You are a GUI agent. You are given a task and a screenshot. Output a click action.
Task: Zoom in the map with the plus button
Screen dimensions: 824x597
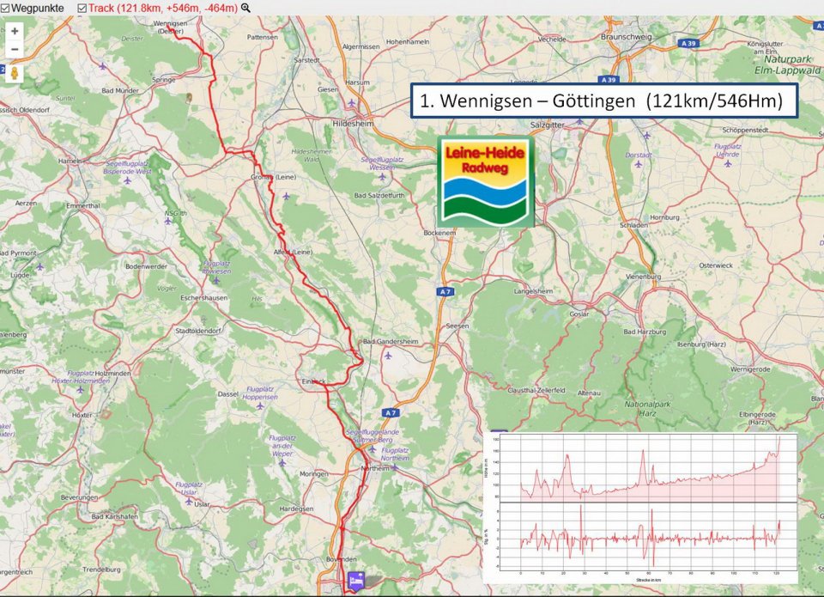click(15, 31)
